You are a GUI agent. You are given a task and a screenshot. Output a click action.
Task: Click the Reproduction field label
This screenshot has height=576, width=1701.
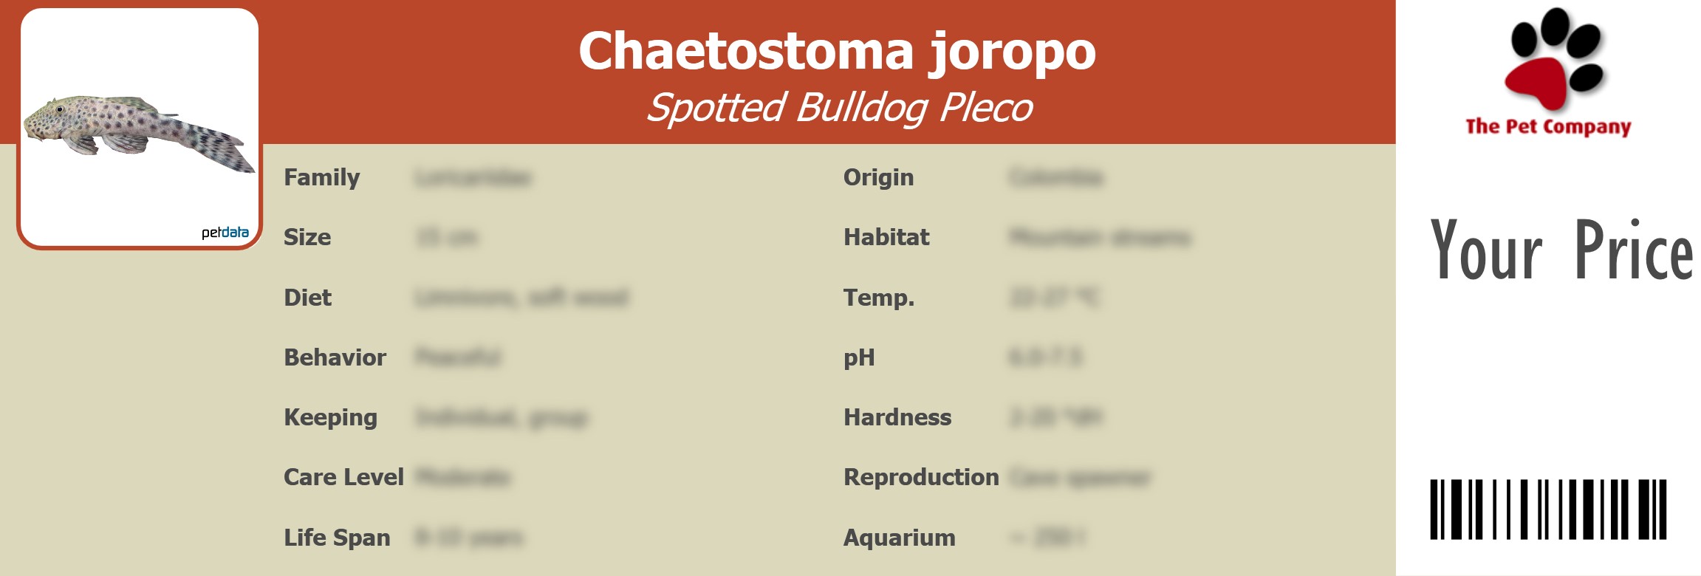921,478
